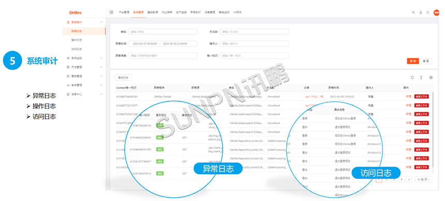Switch to the 基础数据 top tab

153,12
